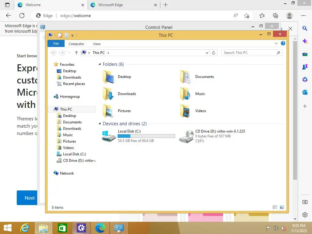
Task: Switch to the View ribbon tab
Action: (97, 44)
